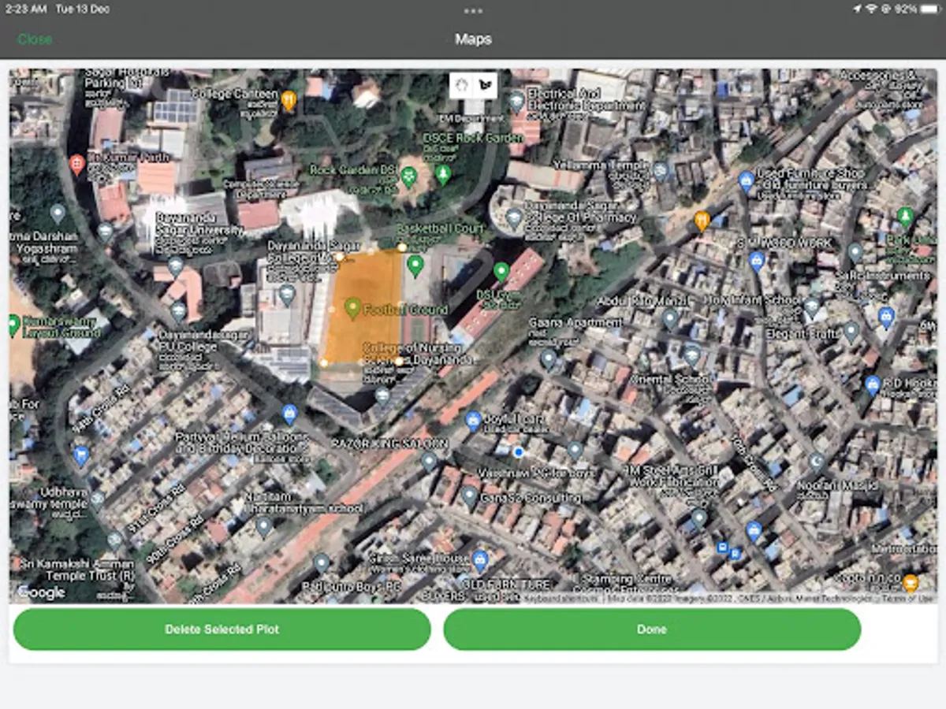The width and height of the screenshot is (946, 709).
Task: Tap the RAZOR KING SALOON marker
Action: (x=429, y=461)
